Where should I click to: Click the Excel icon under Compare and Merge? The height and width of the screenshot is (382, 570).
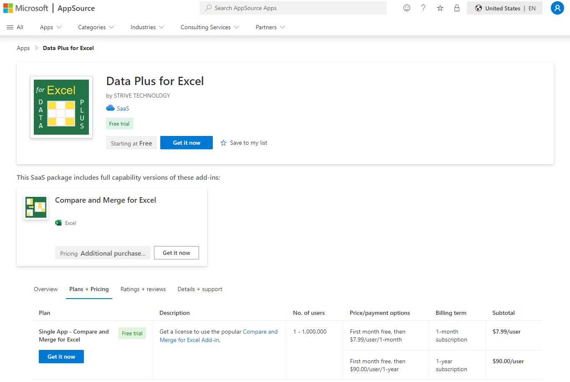click(x=59, y=223)
